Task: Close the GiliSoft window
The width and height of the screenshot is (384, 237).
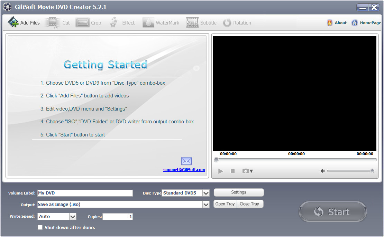Action: click(x=374, y=8)
